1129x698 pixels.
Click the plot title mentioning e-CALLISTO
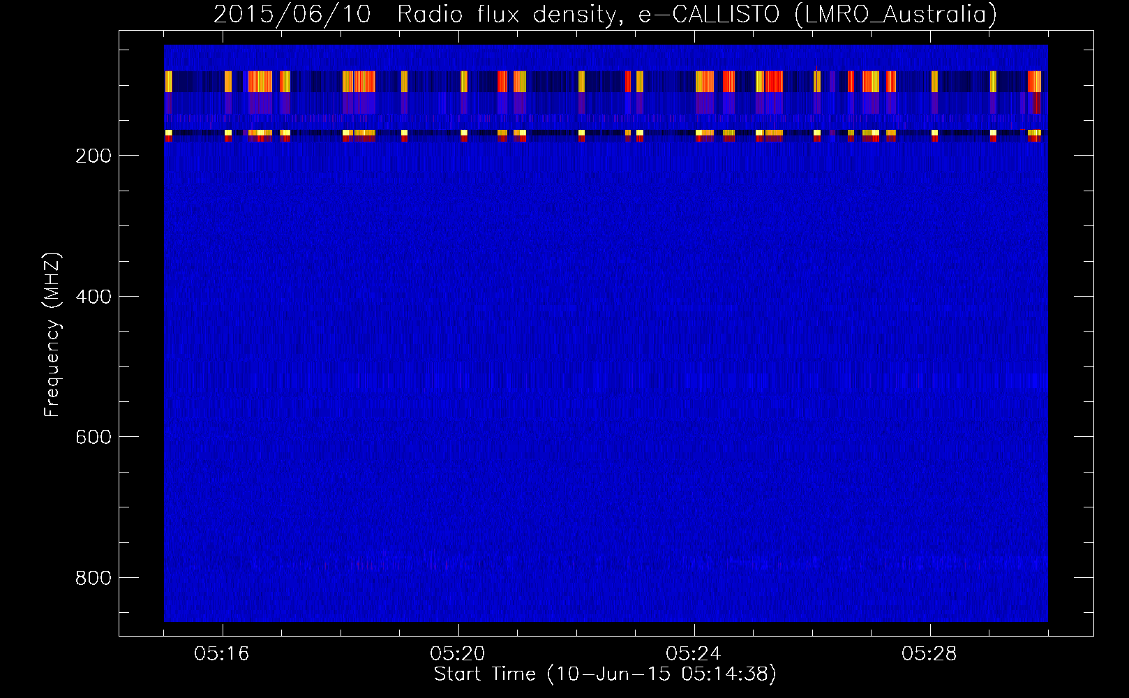click(x=605, y=14)
